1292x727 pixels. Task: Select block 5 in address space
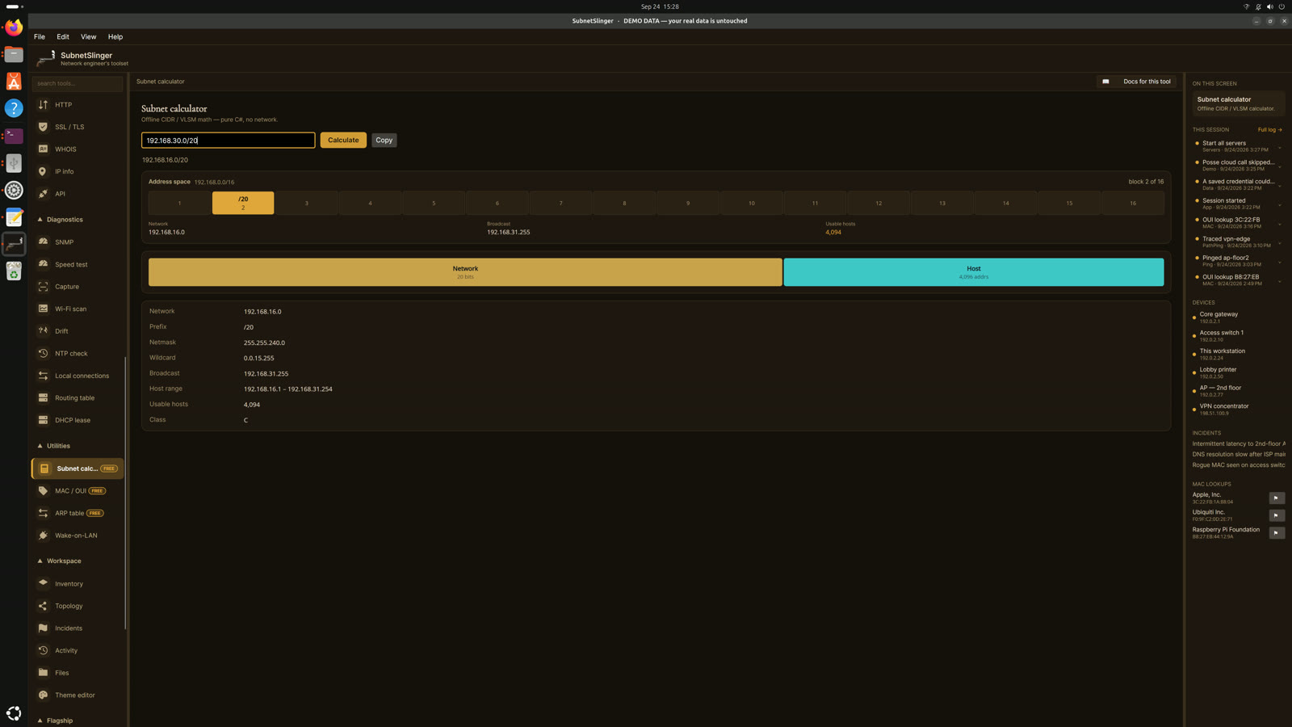(x=434, y=204)
